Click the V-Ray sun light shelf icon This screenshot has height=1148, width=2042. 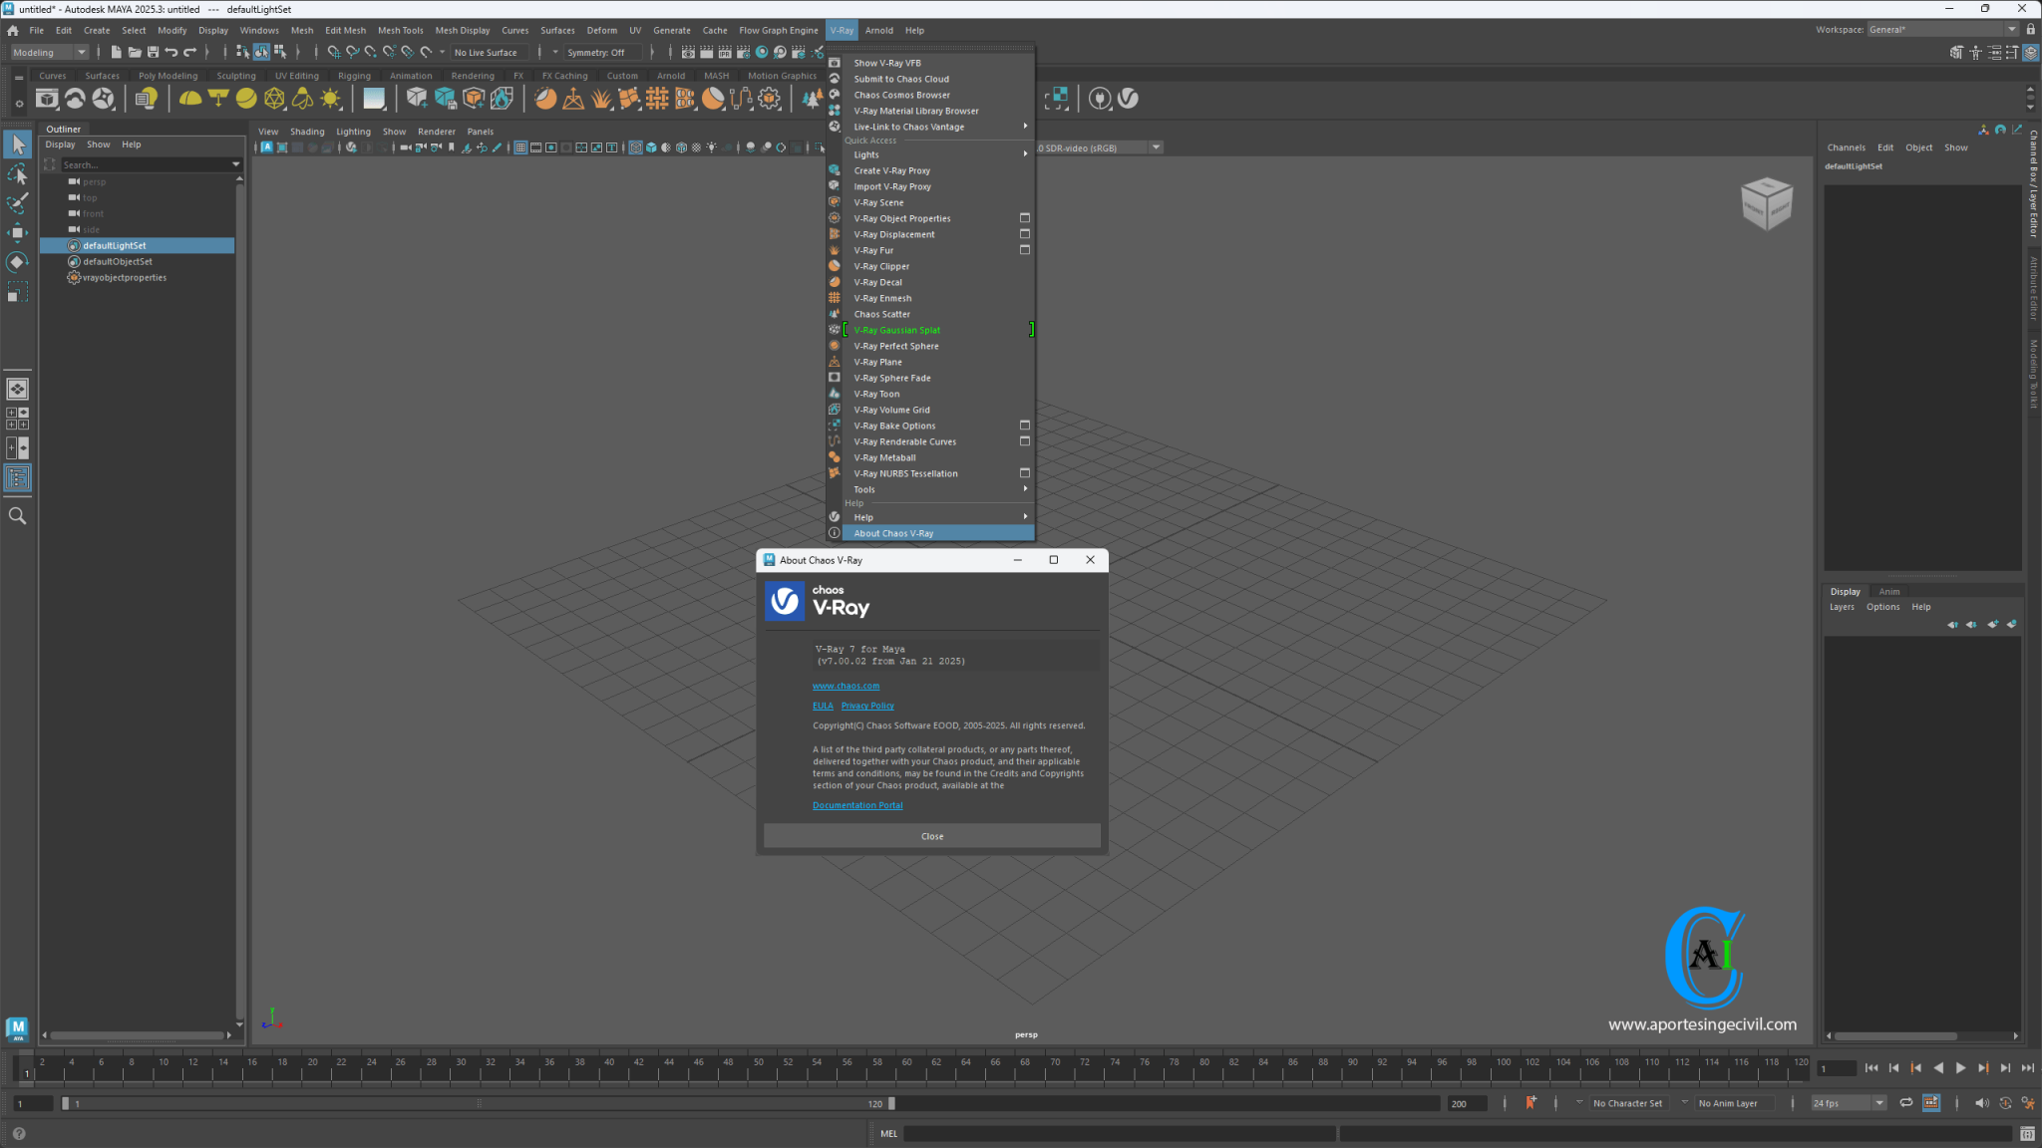tap(330, 98)
